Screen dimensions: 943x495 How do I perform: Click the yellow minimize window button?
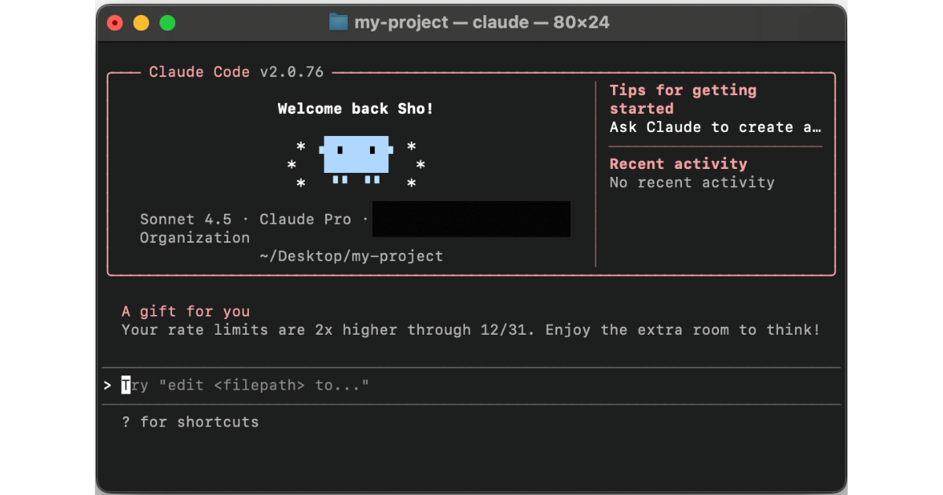click(141, 23)
